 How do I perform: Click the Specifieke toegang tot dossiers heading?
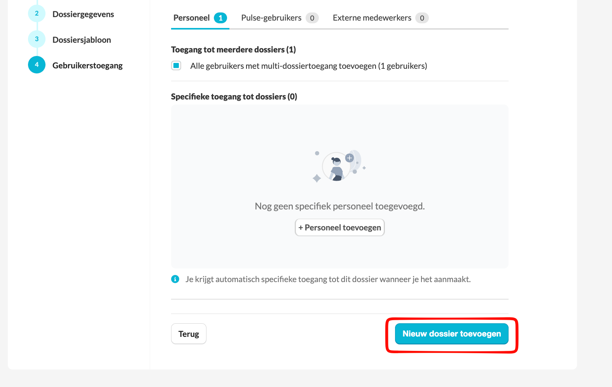coord(234,97)
